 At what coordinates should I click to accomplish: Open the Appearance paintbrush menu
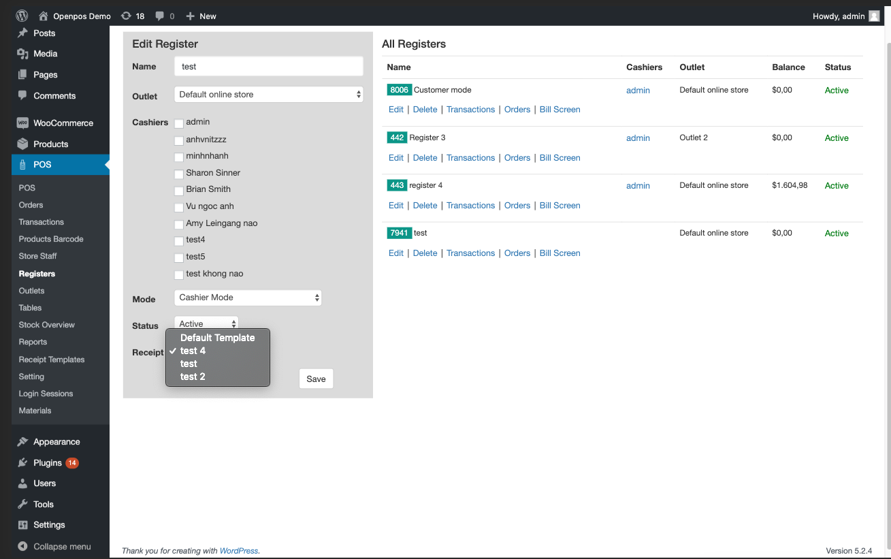tap(22, 442)
